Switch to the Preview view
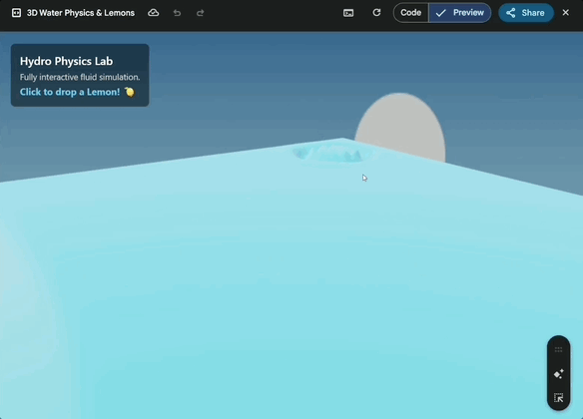 460,13
